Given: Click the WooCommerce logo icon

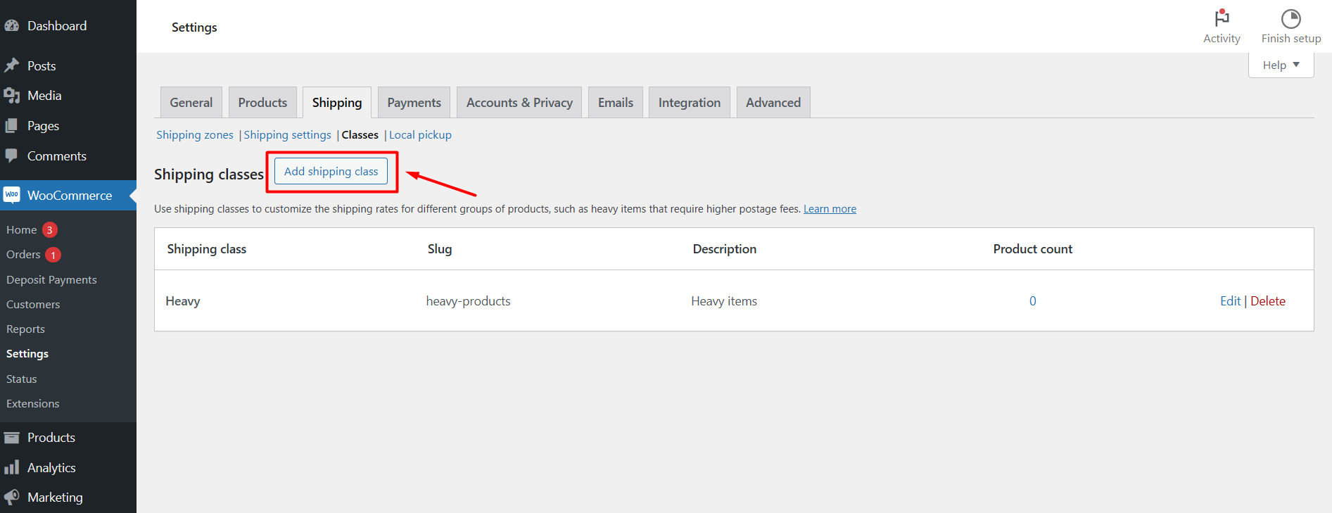Looking at the screenshot, I should [x=12, y=195].
